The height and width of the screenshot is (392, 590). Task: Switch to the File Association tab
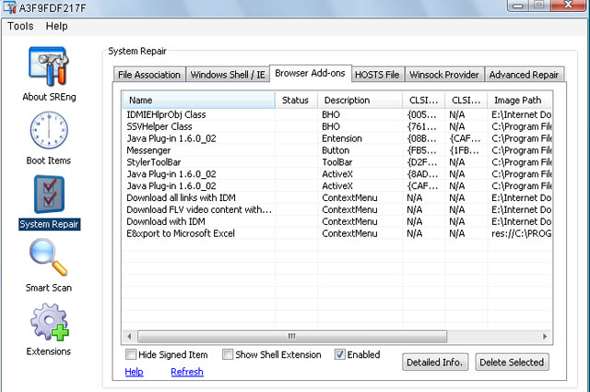149,75
